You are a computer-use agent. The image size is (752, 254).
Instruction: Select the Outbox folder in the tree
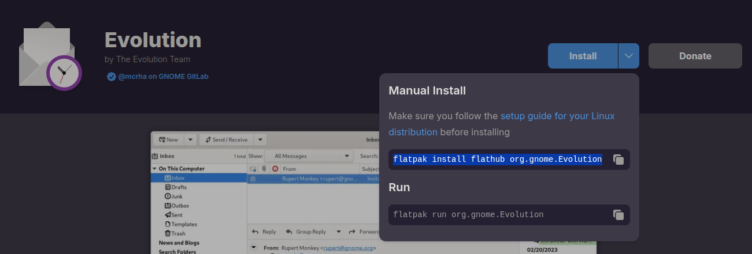(x=177, y=206)
